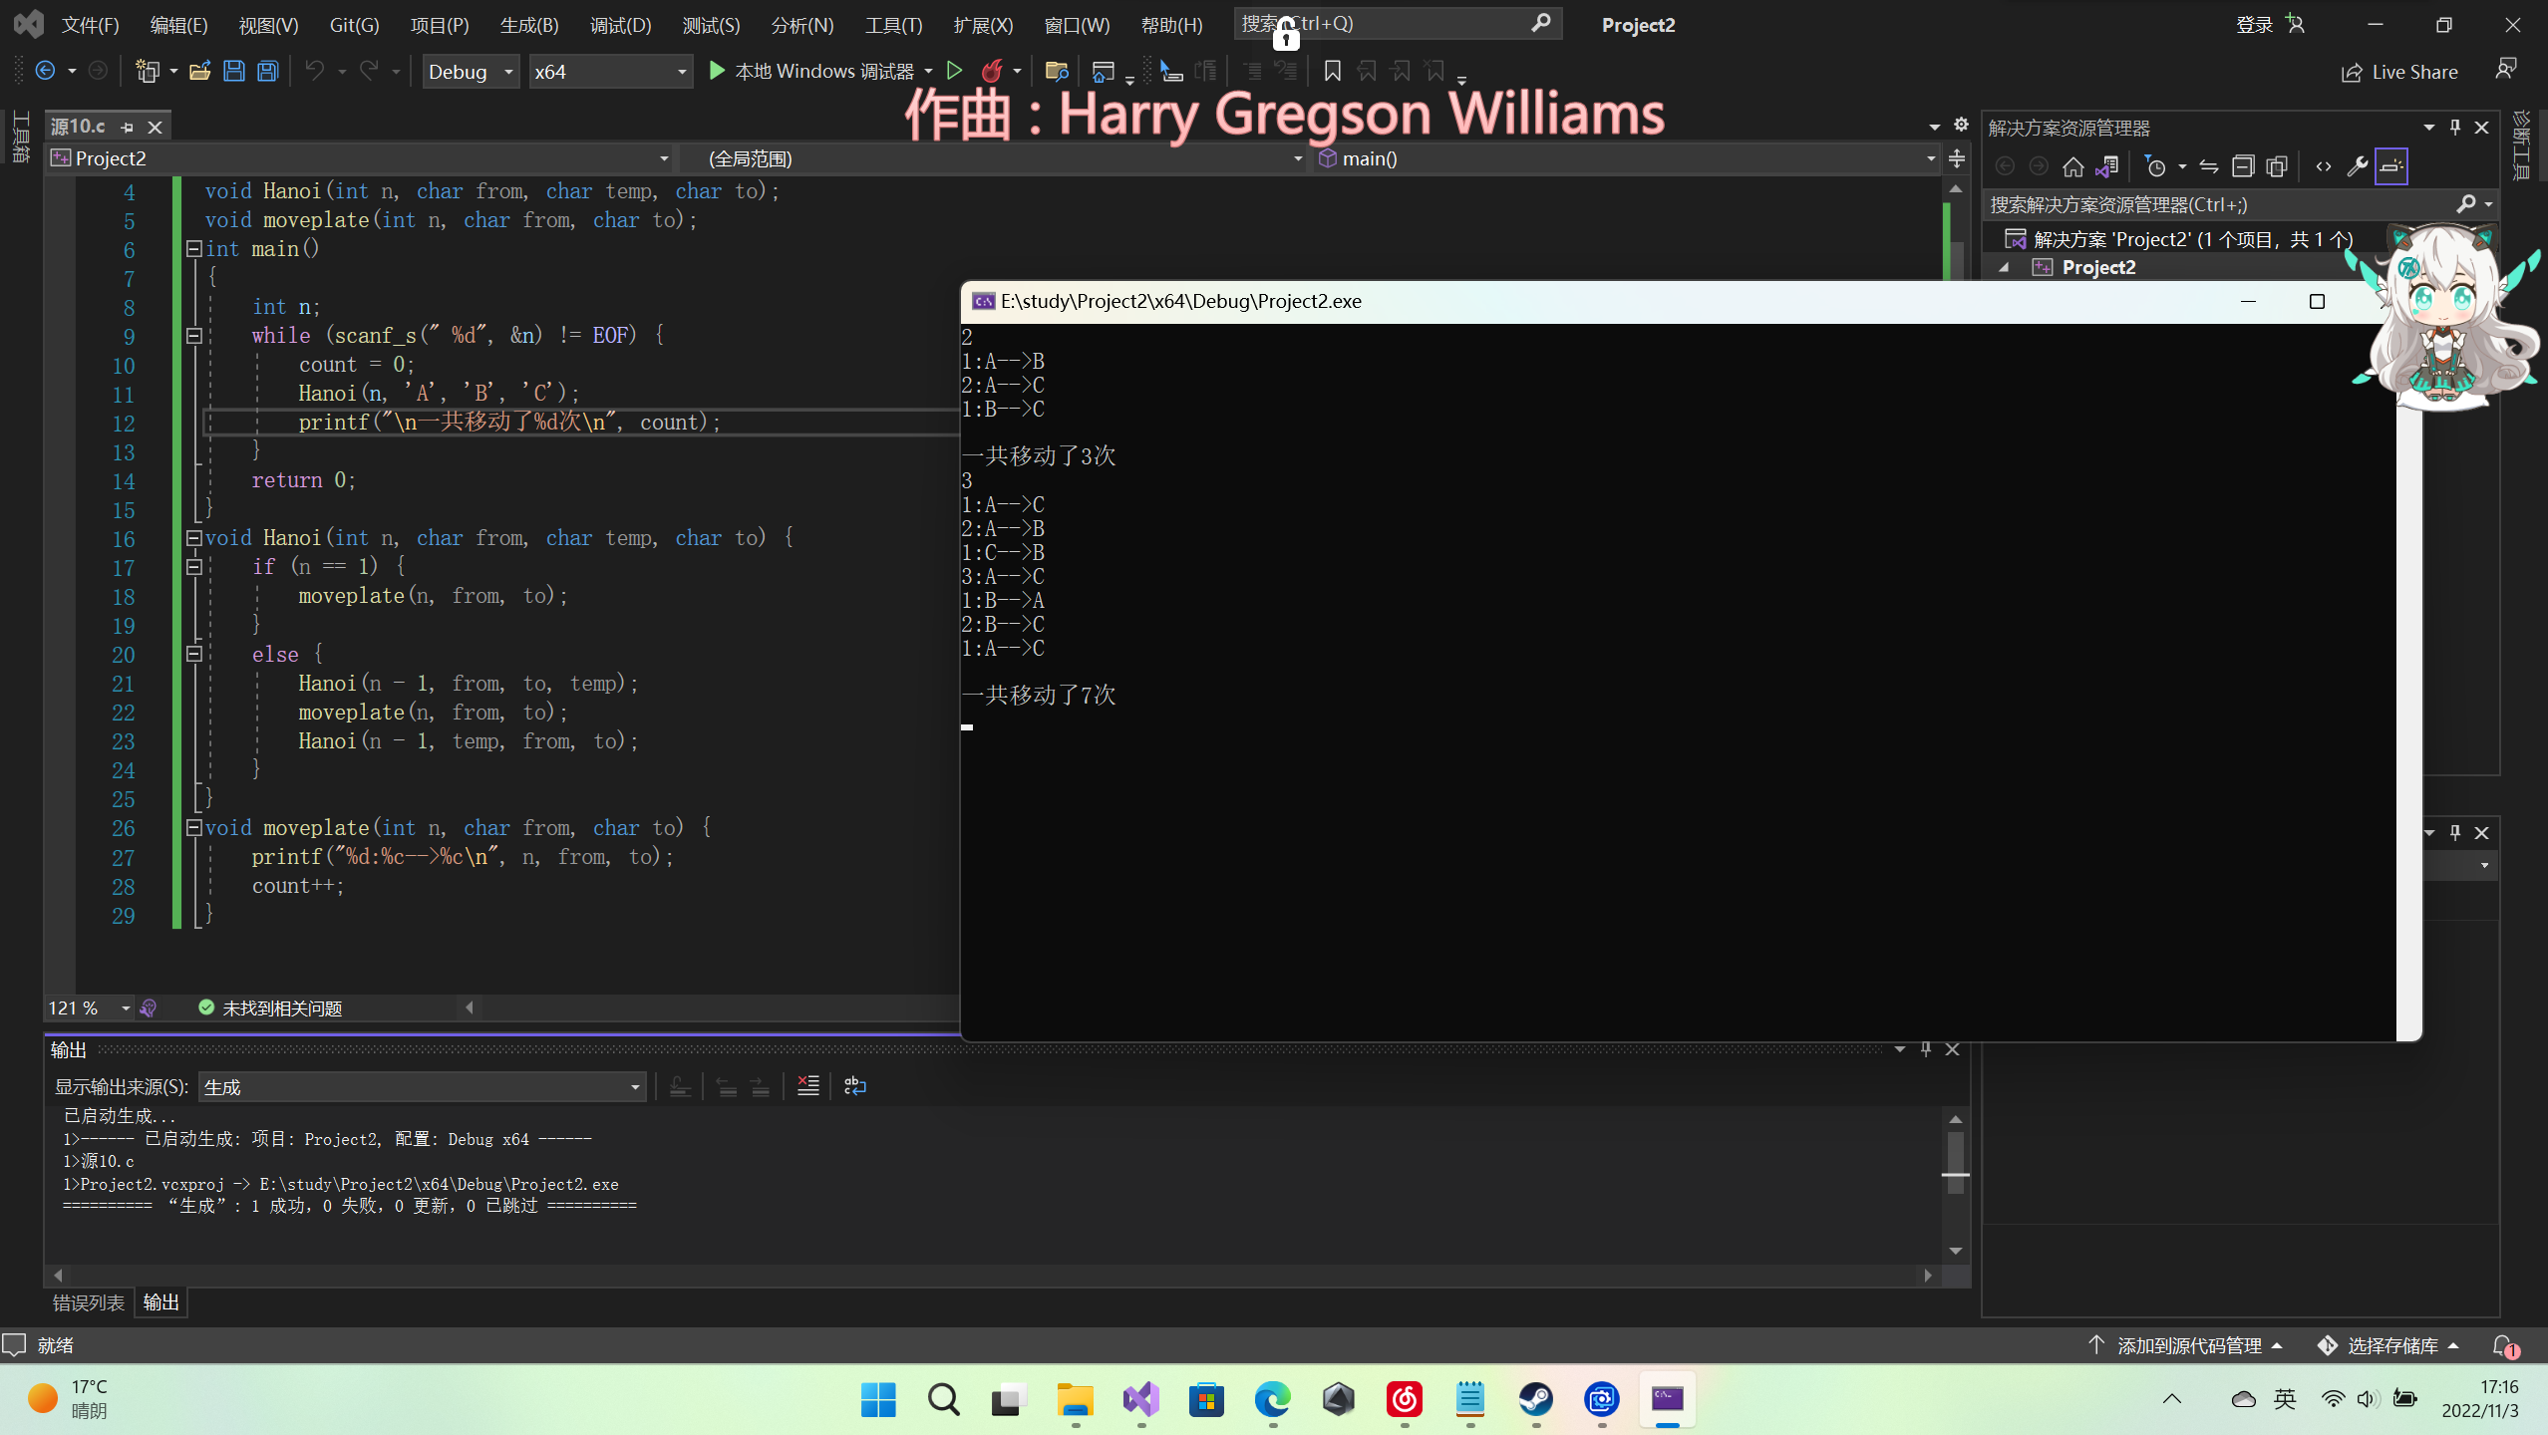
Task: Click Collapse All in Solution Explorer toolbar
Action: (2243, 166)
